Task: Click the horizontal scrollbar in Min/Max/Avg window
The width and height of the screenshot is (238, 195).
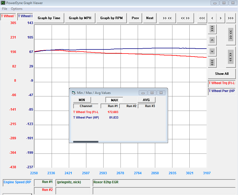Action: 86,142
